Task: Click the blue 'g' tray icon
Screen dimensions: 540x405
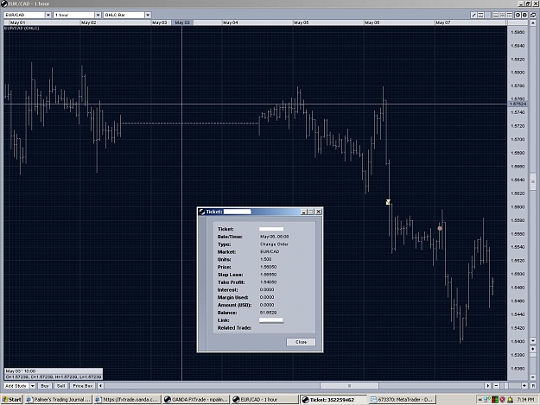Action: (x=486, y=400)
